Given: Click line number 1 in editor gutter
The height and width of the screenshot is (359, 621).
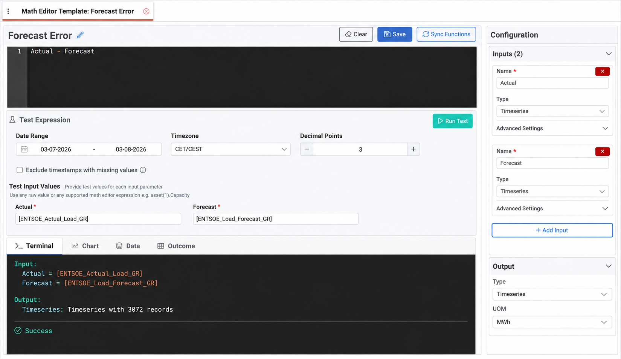Looking at the screenshot, I should point(19,51).
